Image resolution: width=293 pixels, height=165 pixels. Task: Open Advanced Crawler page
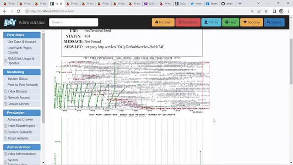click(x=20, y=119)
